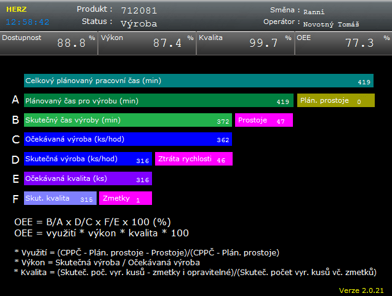Select the Skutečný čas výroby bar

127,121
